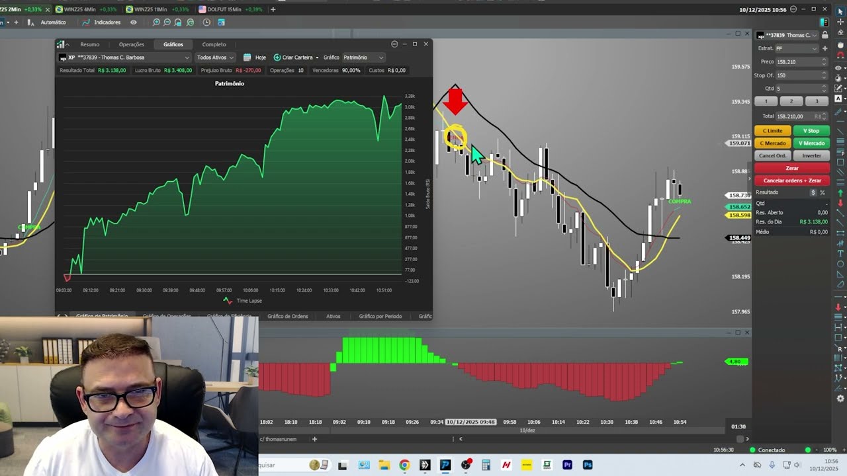This screenshot has width=847, height=476.
Task: Open Google Chrome from the taskbar
Action: click(x=404, y=465)
